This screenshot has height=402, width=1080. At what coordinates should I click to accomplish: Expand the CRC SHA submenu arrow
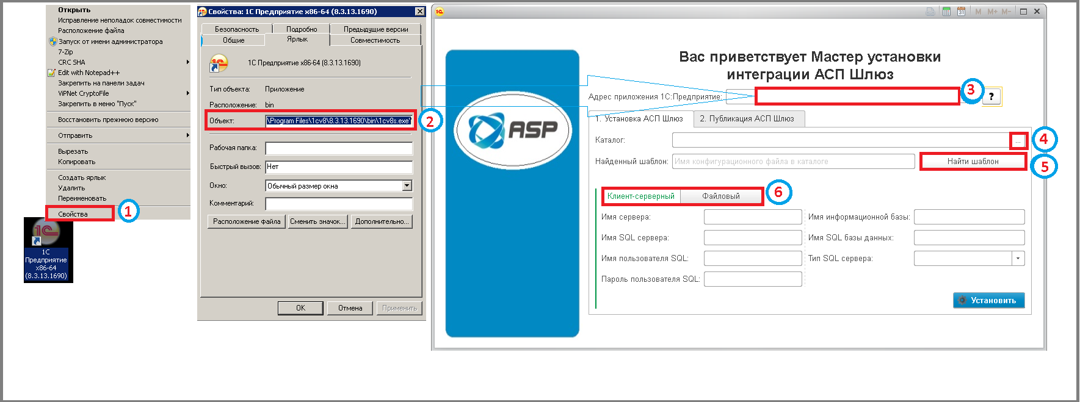(187, 62)
